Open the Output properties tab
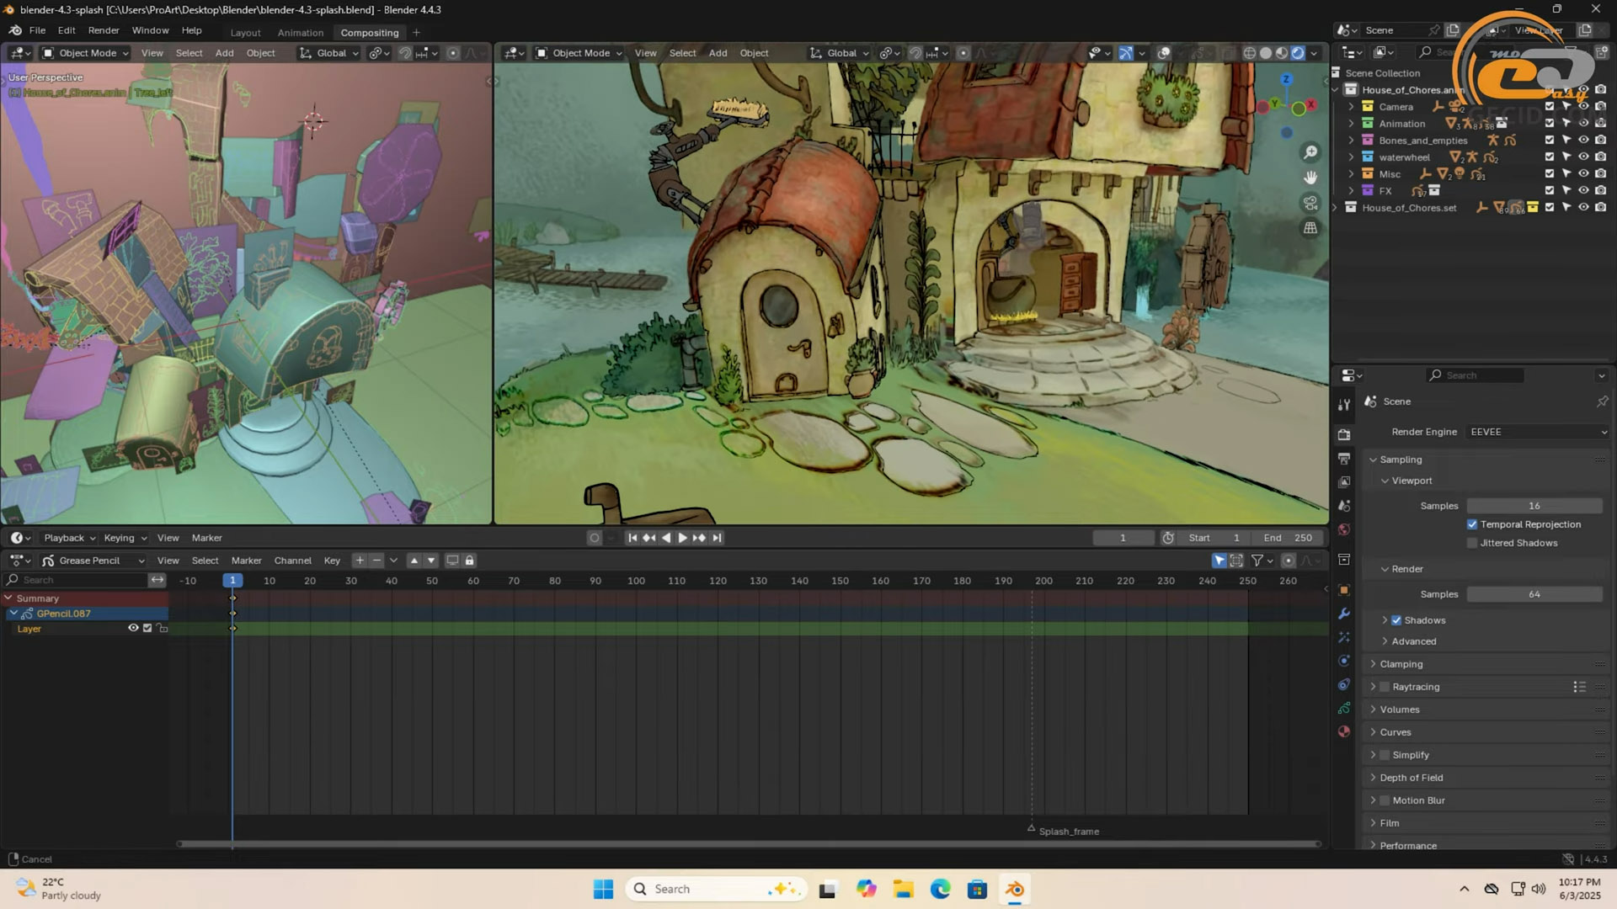Viewport: 1617px width, 909px height. (x=1344, y=459)
